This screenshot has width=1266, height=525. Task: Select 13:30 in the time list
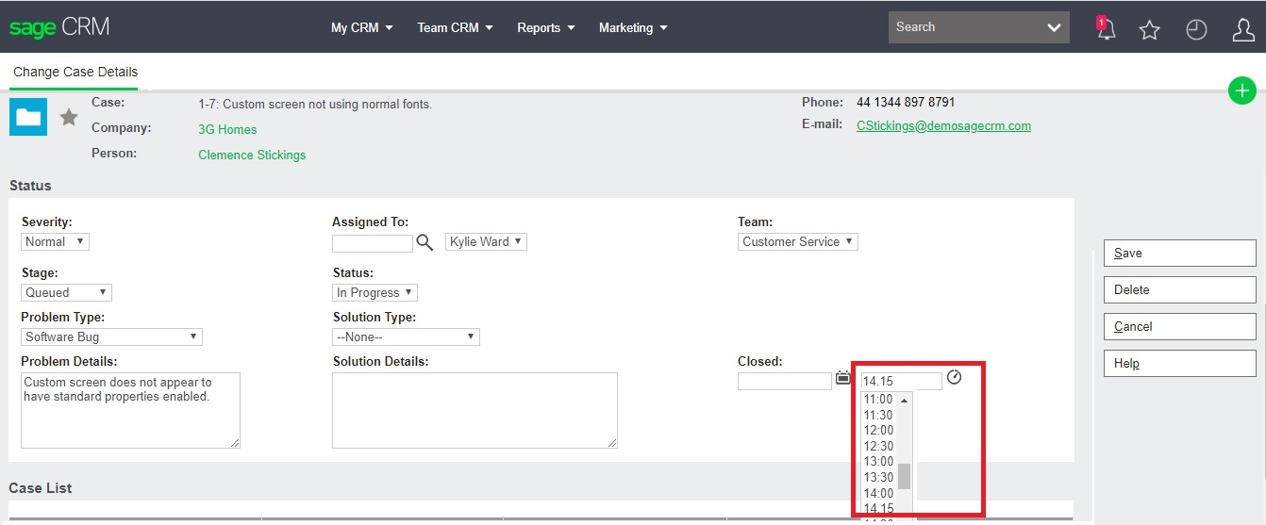tap(878, 477)
